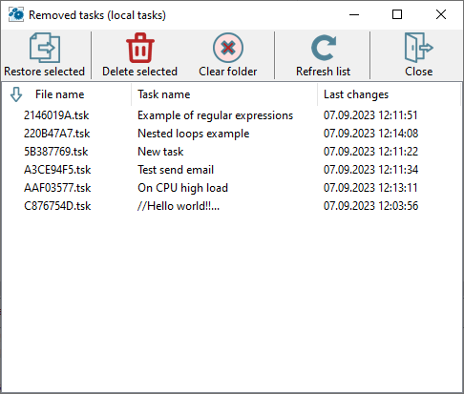
Task: Click task name New task
Action: point(160,152)
